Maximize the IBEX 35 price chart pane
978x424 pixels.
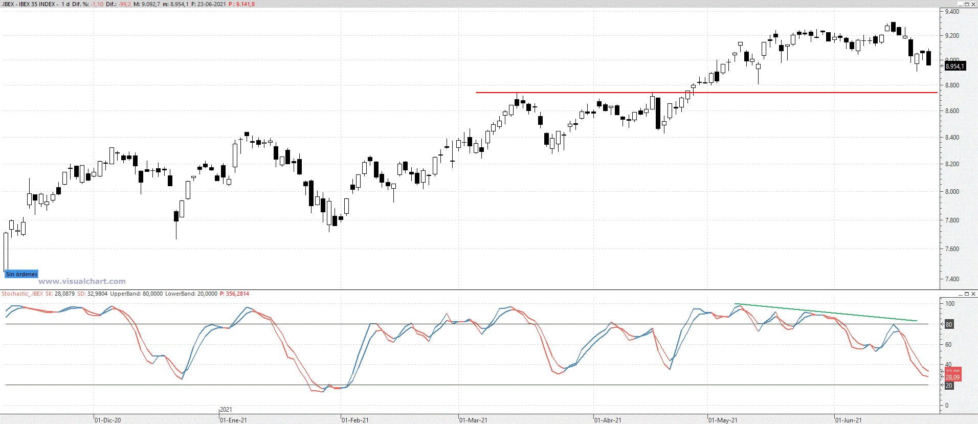pyautogui.click(x=967, y=4)
